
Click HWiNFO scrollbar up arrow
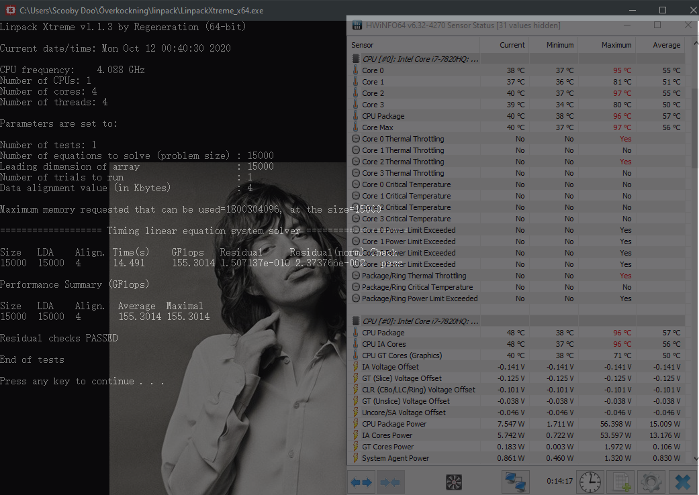[695, 43]
